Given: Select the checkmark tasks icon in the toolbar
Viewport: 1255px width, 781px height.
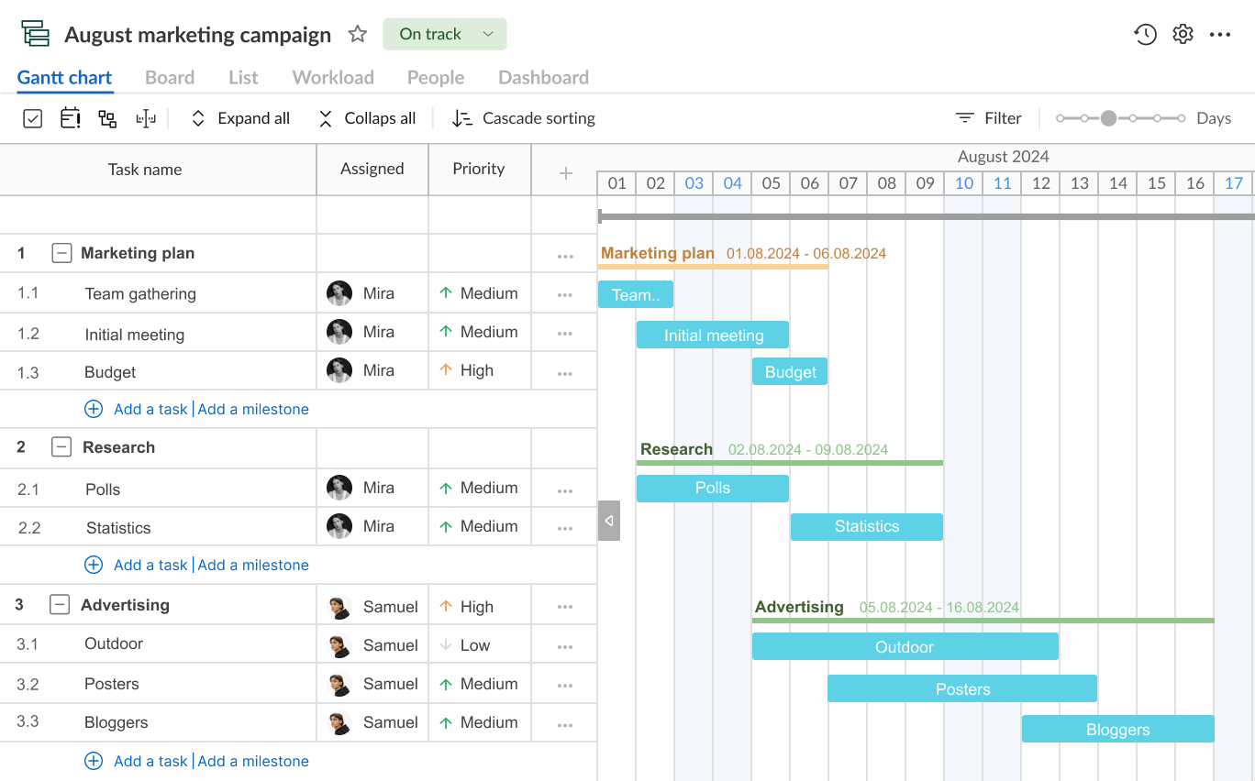Looking at the screenshot, I should click(x=32, y=118).
